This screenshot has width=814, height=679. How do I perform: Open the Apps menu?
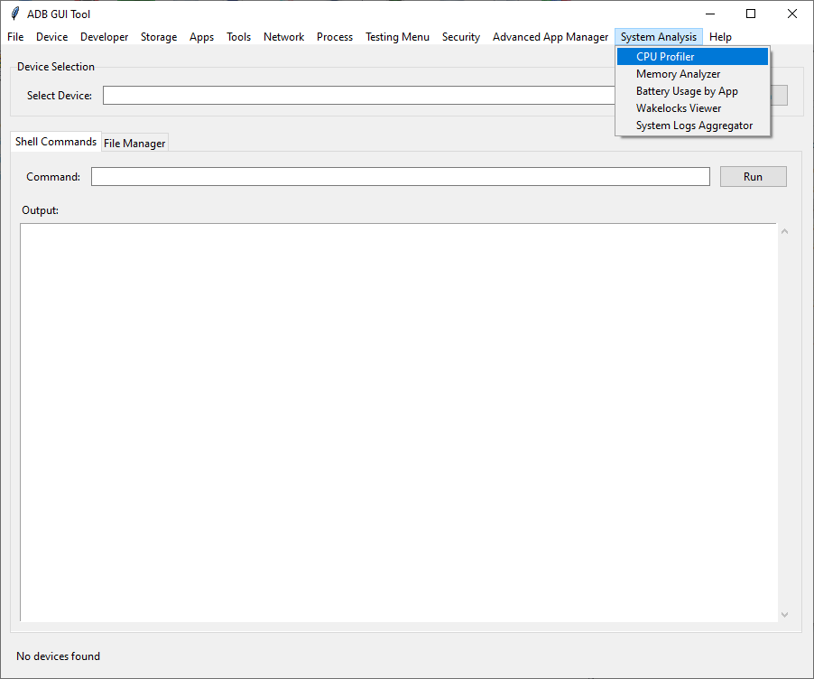[x=201, y=37]
